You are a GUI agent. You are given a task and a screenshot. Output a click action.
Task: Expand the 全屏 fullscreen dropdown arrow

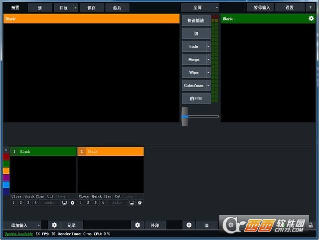pyautogui.click(x=217, y=8)
